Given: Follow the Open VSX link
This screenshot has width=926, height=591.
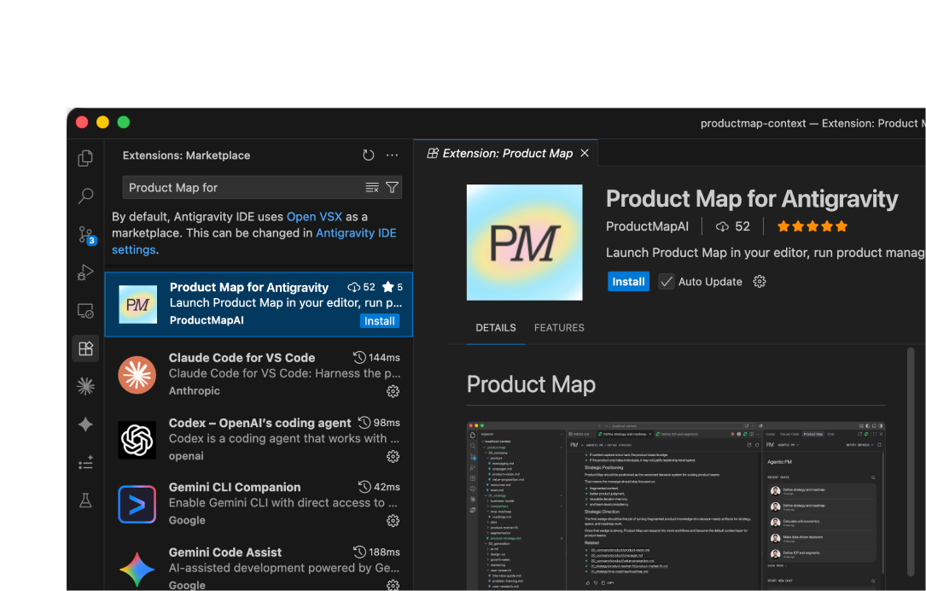Looking at the screenshot, I should point(314,217).
